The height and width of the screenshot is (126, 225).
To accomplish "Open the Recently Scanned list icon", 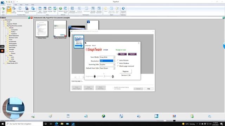I will (99, 10).
